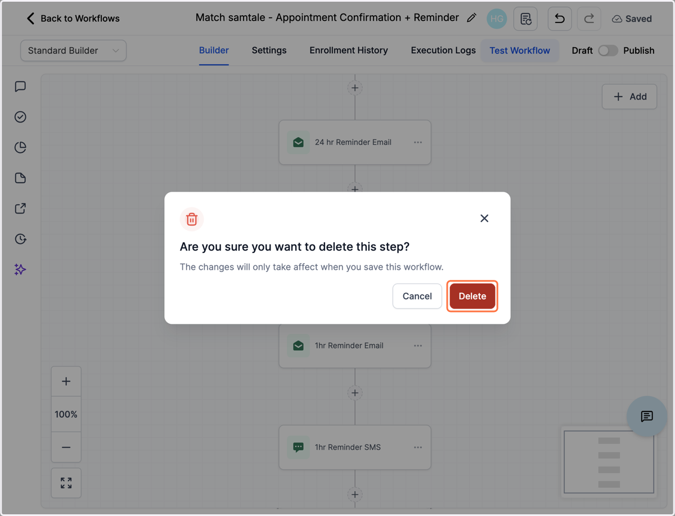Screen dimensions: 675x516
Task: Open the history clock sidebar icon
Action: [x=20, y=239]
